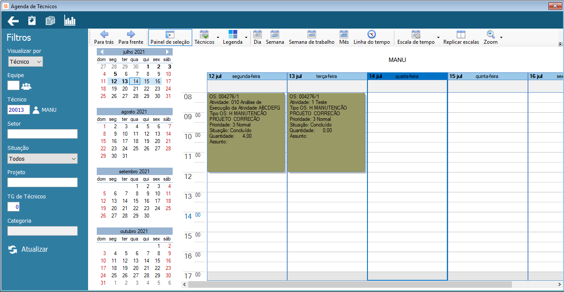The width and height of the screenshot is (564, 292).
Task: Go back with Para trás
Action: point(104,38)
